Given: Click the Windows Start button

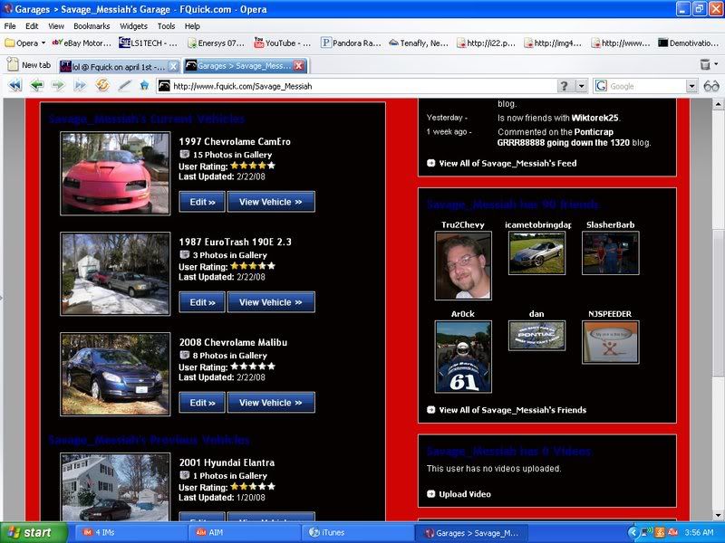Looking at the screenshot, I should click(34, 532).
